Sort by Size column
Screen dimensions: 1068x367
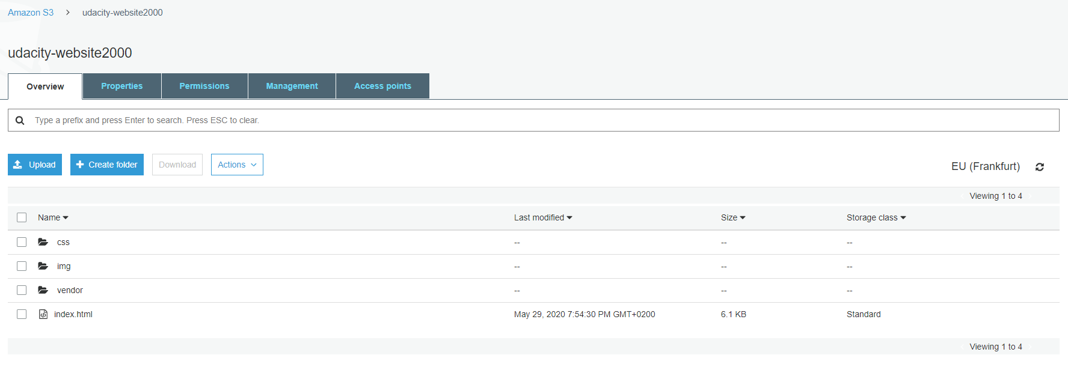point(733,217)
